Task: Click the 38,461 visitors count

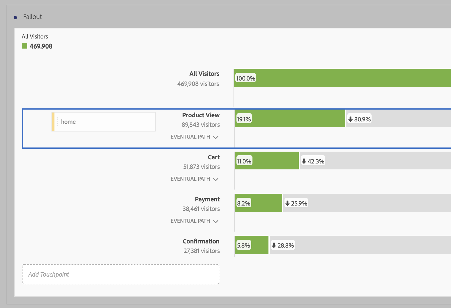Action: point(201,209)
